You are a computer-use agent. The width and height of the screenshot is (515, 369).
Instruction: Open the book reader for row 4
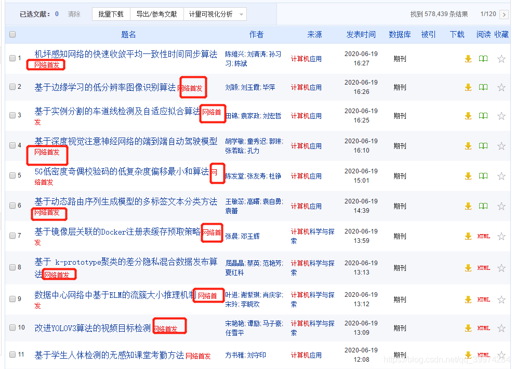click(483, 146)
